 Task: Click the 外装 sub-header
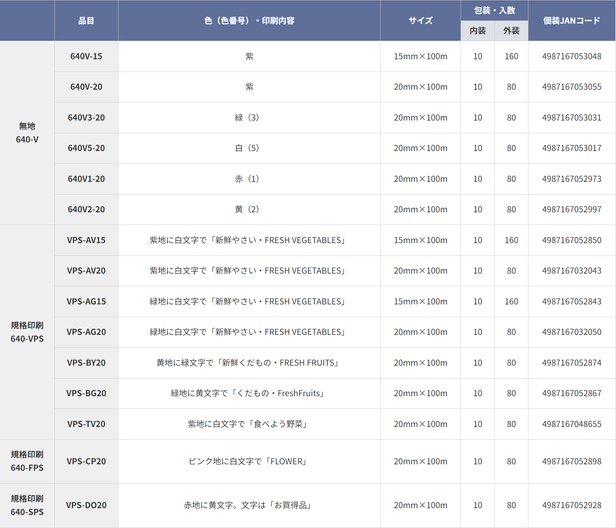(x=511, y=31)
